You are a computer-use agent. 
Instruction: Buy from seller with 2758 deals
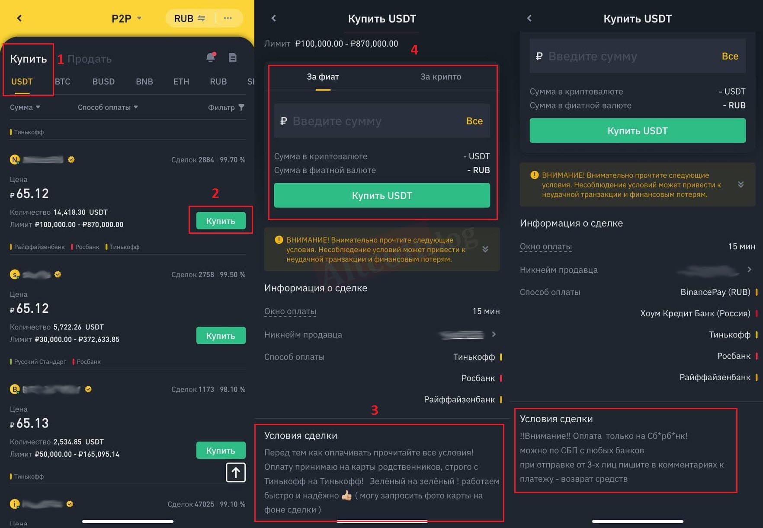click(221, 336)
